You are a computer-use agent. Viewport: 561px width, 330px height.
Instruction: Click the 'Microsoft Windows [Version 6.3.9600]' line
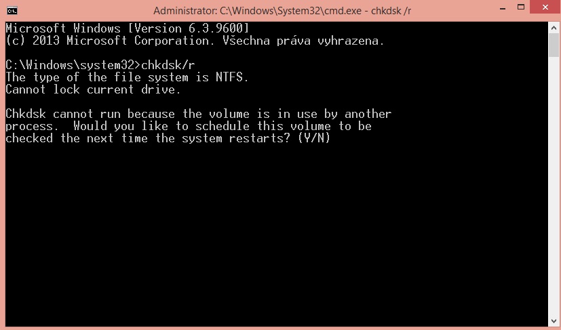(x=127, y=28)
